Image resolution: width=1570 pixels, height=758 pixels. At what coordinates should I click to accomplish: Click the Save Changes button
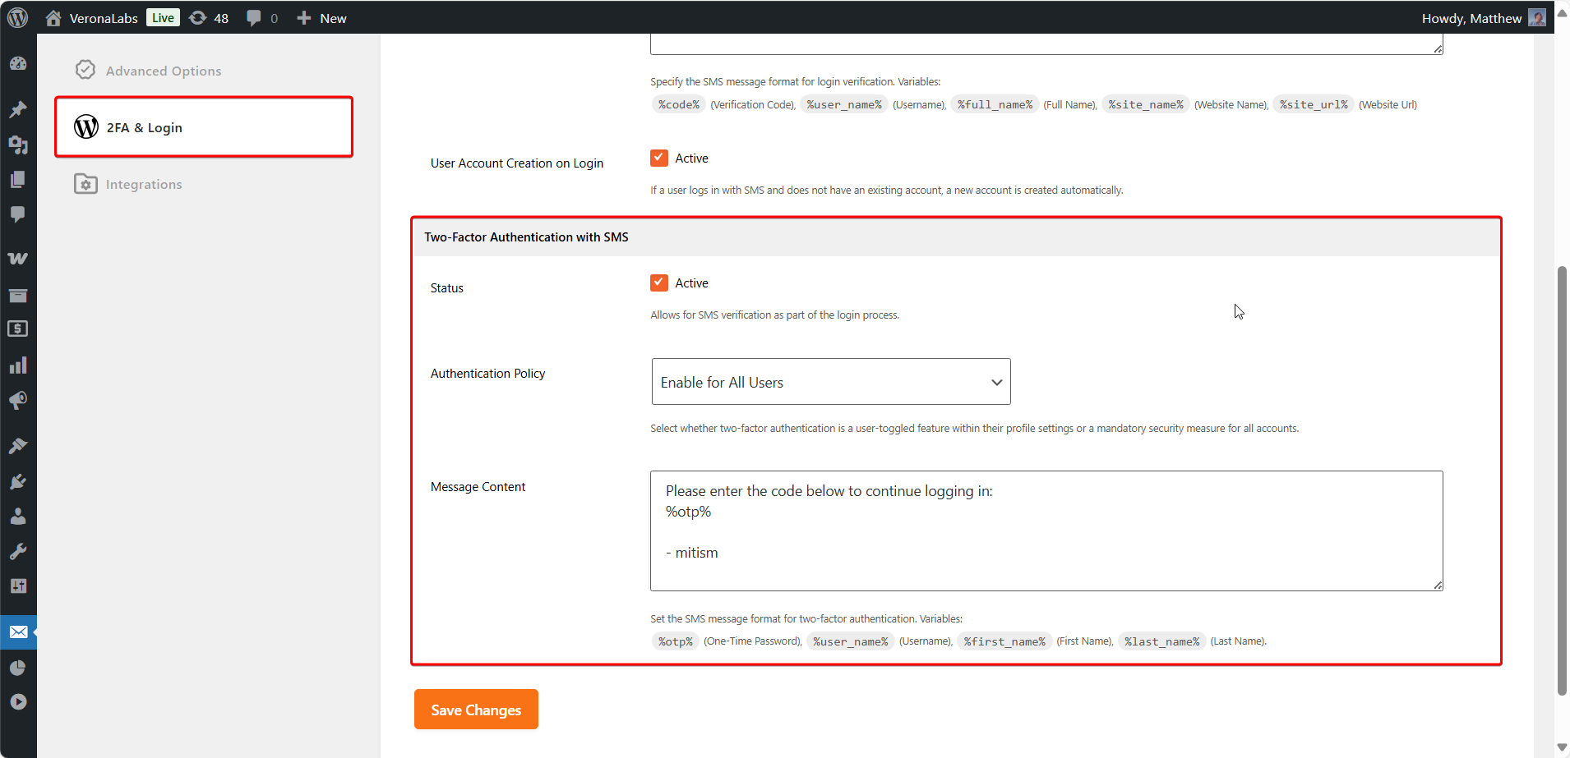(x=476, y=710)
